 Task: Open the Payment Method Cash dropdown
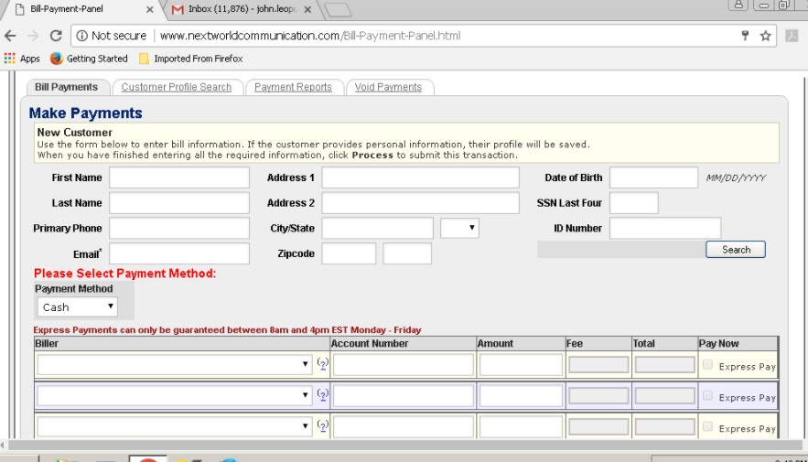77,307
